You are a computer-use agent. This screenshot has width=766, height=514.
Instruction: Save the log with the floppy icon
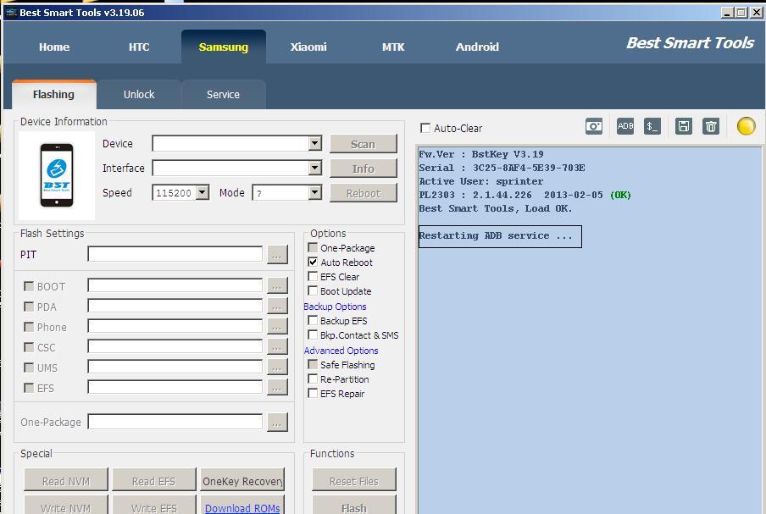[684, 126]
